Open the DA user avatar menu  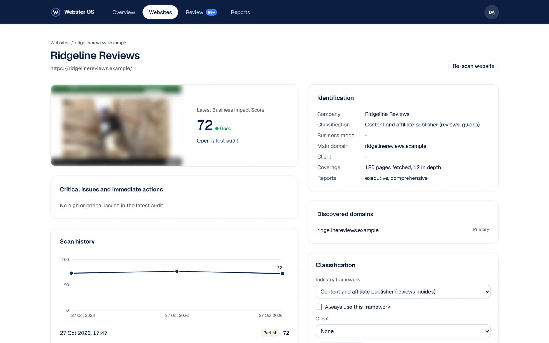click(x=491, y=12)
